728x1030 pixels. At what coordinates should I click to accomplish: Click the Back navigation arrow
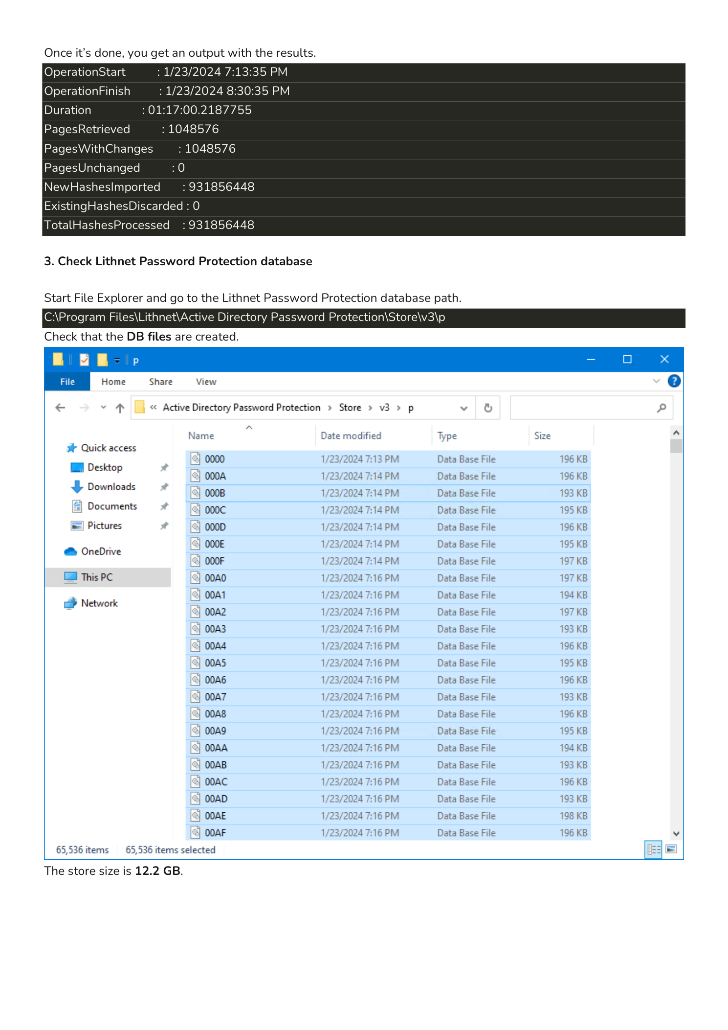60,408
